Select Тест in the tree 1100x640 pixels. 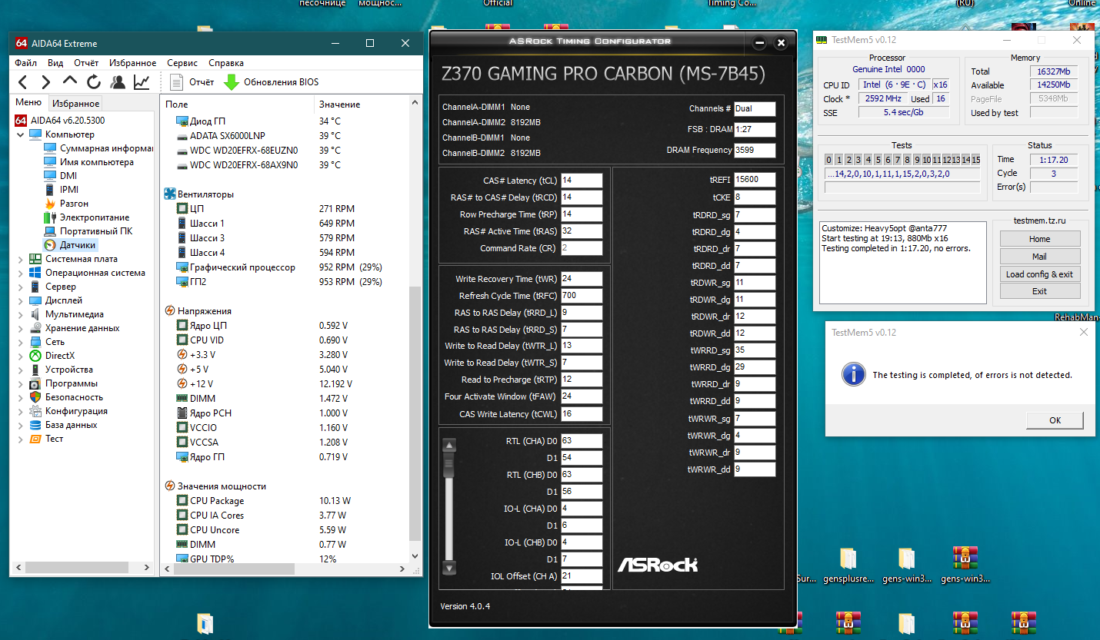[x=46, y=439]
